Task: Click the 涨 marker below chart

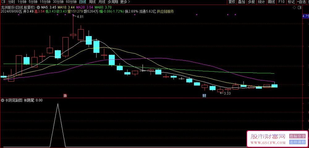Action: pos(65,96)
